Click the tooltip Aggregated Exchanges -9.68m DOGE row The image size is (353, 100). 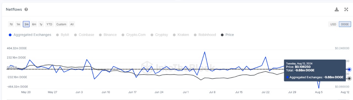315,77
